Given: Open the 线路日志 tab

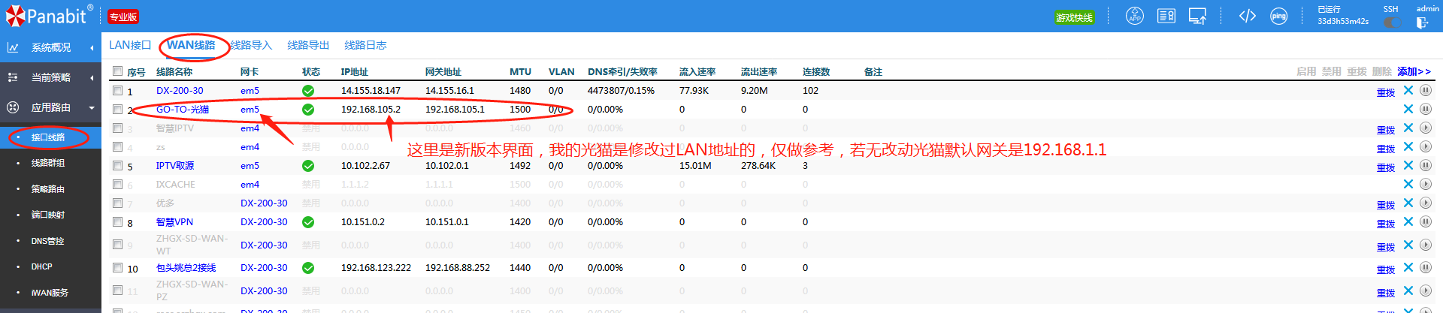Looking at the screenshot, I should 365,45.
